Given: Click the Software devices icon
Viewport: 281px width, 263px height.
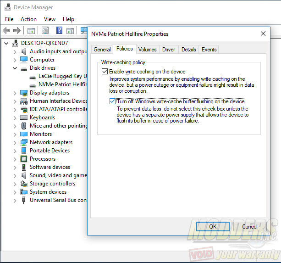Looking at the screenshot, I should (24, 167).
